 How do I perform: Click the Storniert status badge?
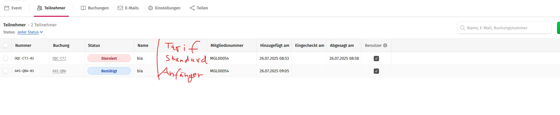[109, 58]
